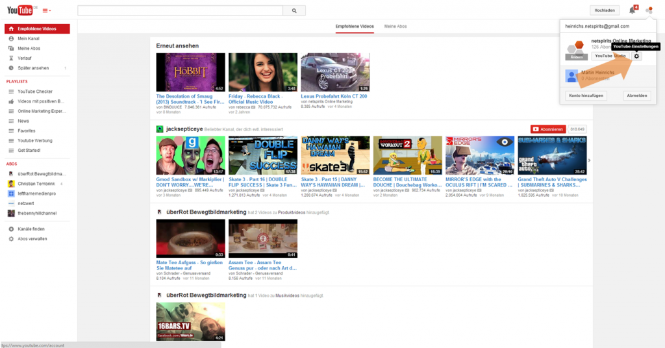Select the Empfohlene Videos tab
Screen dimensions: 665x348
click(x=354, y=26)
